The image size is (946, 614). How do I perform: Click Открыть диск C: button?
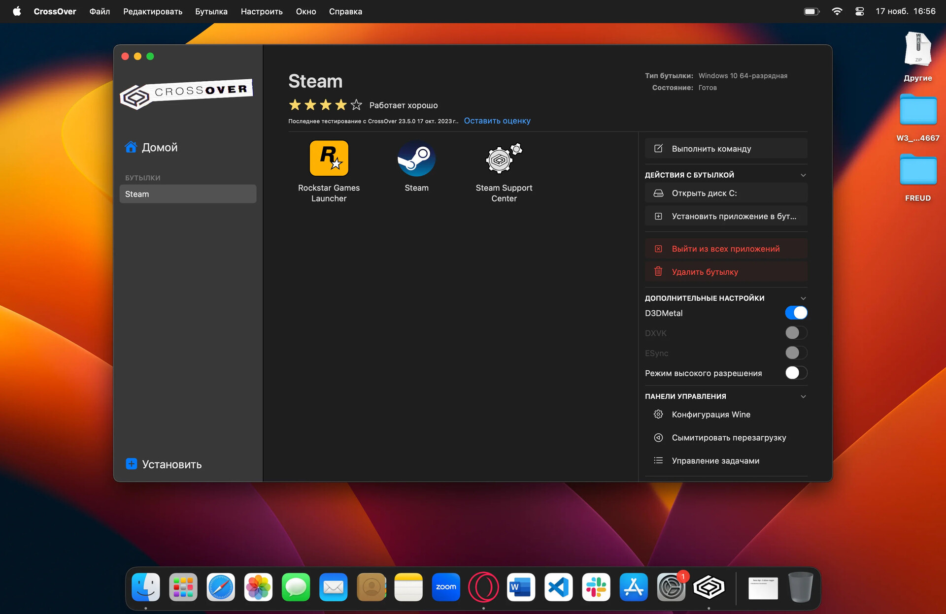click(726, 193)
